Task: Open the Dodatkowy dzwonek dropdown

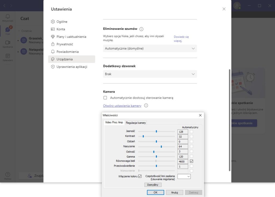Action: pyautogui.click(x=150, y=74)
